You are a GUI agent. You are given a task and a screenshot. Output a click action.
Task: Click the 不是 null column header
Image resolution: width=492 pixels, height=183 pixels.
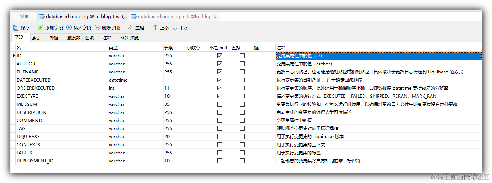tap(219, 48)
